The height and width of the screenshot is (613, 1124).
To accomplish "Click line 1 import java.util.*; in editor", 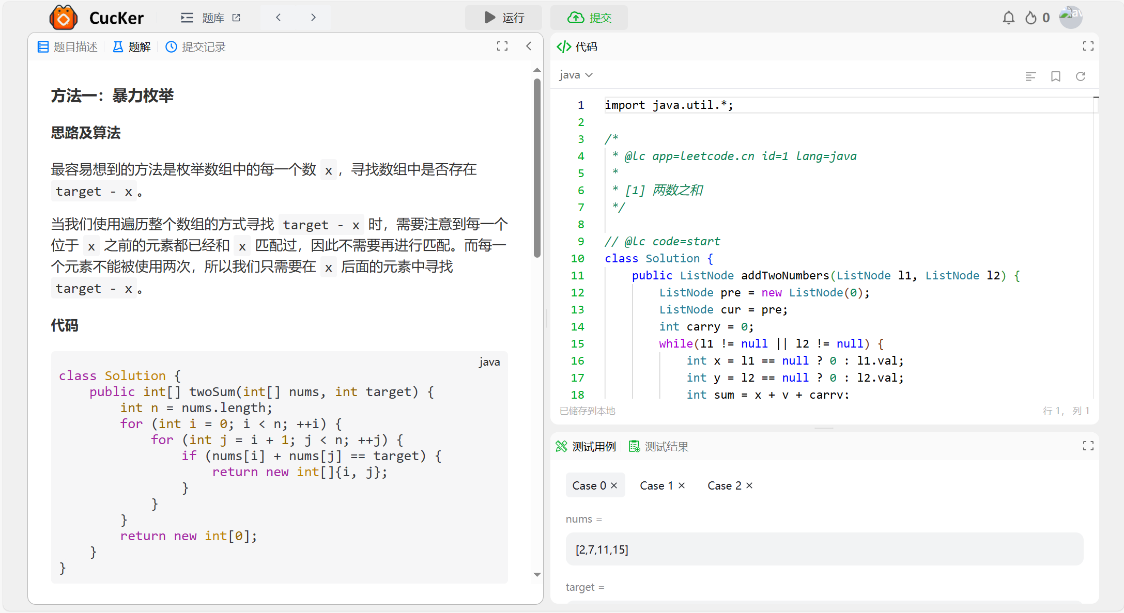I will 669,105.
